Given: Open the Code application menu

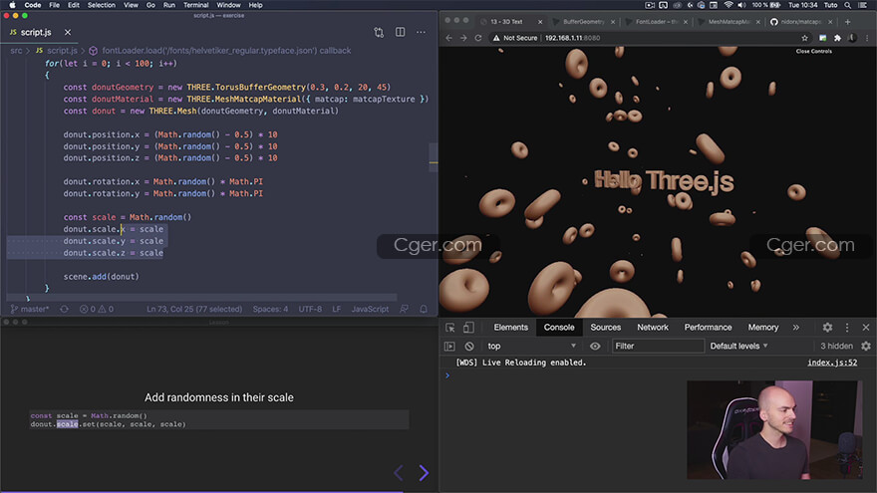Looking at the screenshot, I should 33,5.
